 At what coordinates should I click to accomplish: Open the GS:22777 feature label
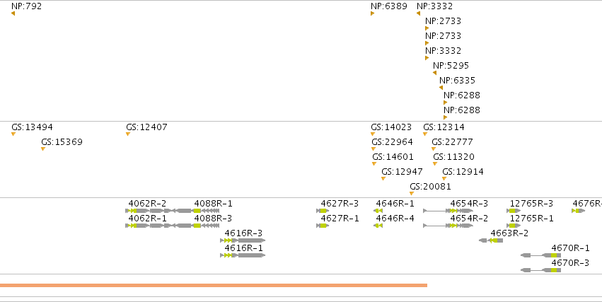coord(452,142)
